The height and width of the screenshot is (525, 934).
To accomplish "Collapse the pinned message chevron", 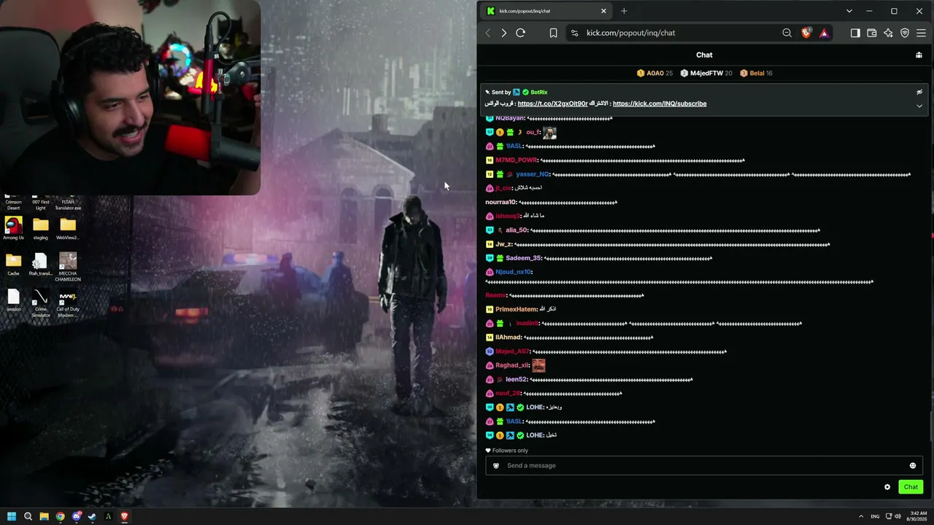I will 919,106.
